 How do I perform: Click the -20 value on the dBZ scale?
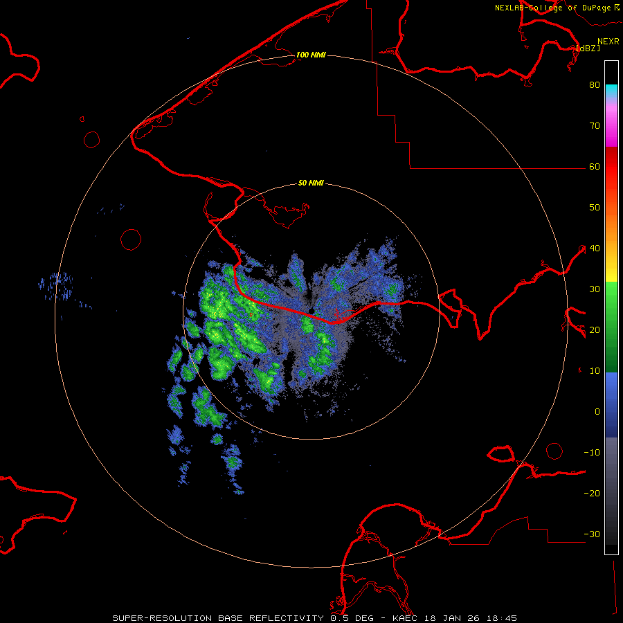(x=592, y=493)
